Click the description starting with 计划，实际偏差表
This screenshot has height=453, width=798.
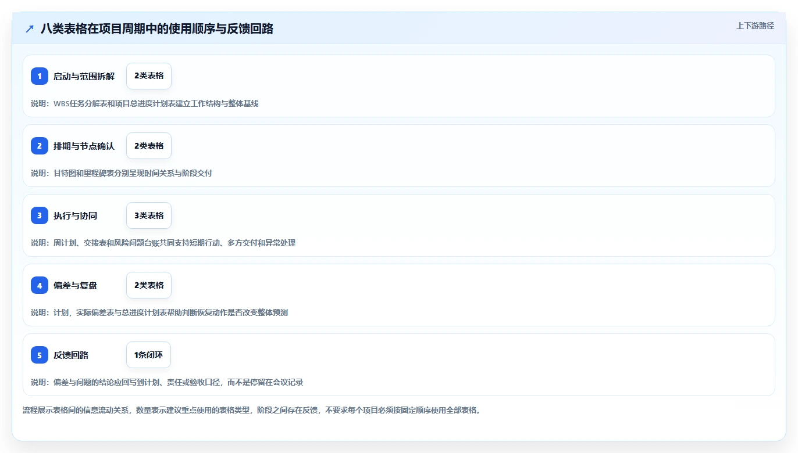159,312
